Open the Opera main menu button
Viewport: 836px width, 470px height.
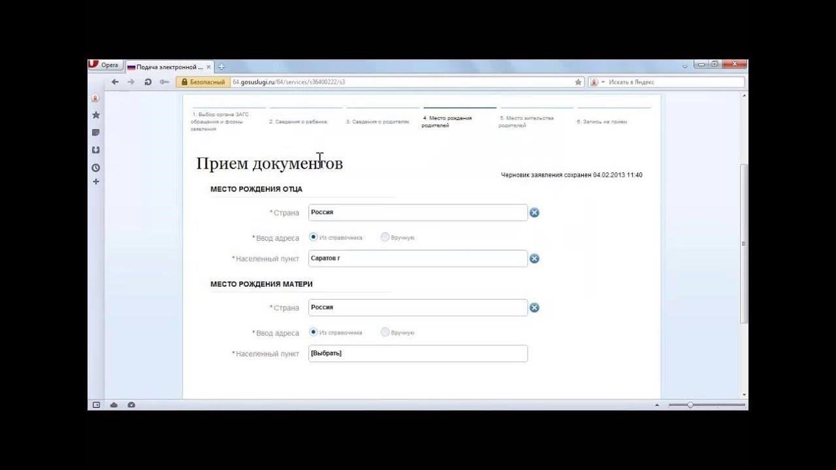click(x=104, y=65)
